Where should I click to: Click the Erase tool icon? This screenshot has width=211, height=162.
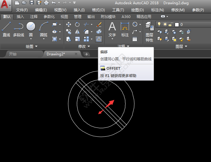[x=99, y=24]
